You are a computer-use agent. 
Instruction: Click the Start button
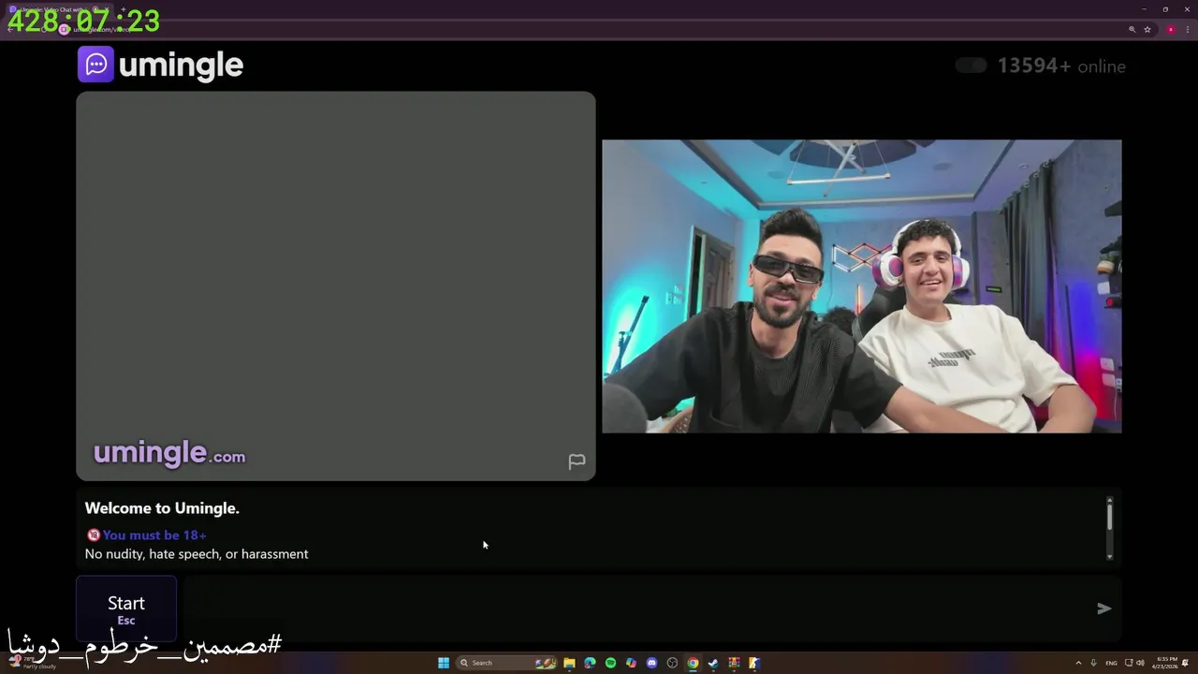point(126,609)
